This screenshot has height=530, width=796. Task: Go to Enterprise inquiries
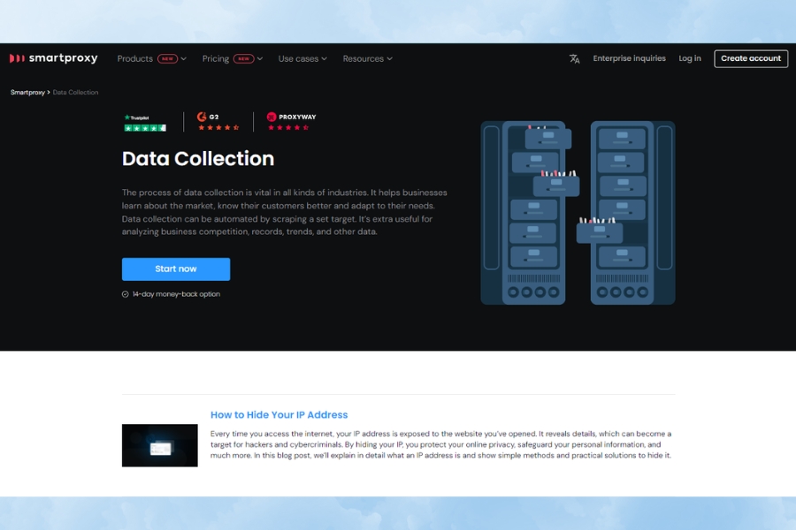pyautogui.click(x=629, y=58)
